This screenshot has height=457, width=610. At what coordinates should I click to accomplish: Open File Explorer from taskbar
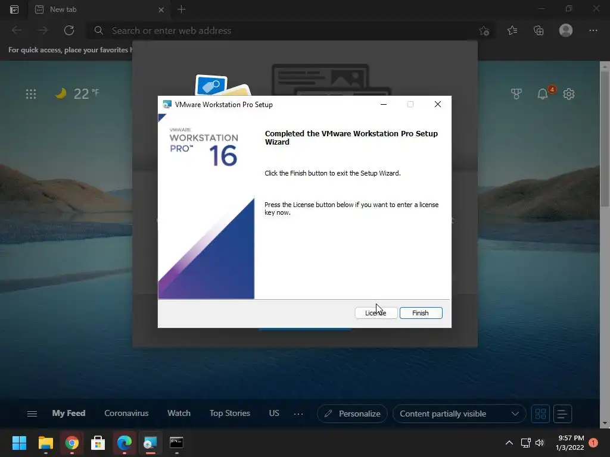(45, 443)
